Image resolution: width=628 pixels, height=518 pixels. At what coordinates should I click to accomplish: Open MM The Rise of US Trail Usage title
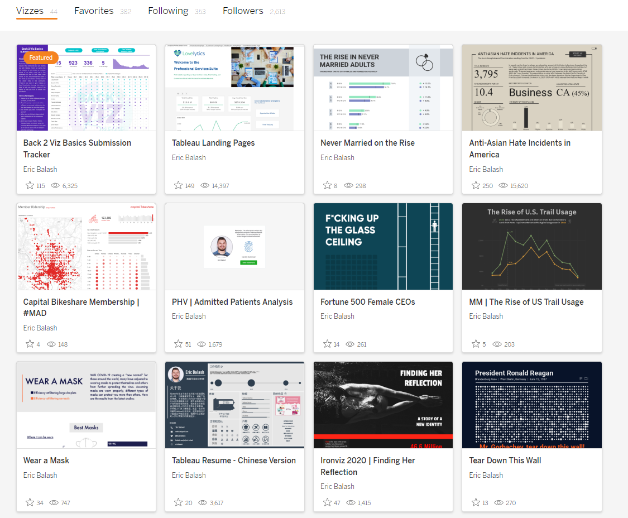[x=526, y=302]
